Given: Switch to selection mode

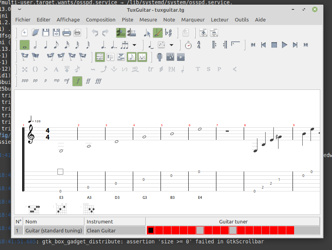Looking at the screenshot, I should [147, 32].
